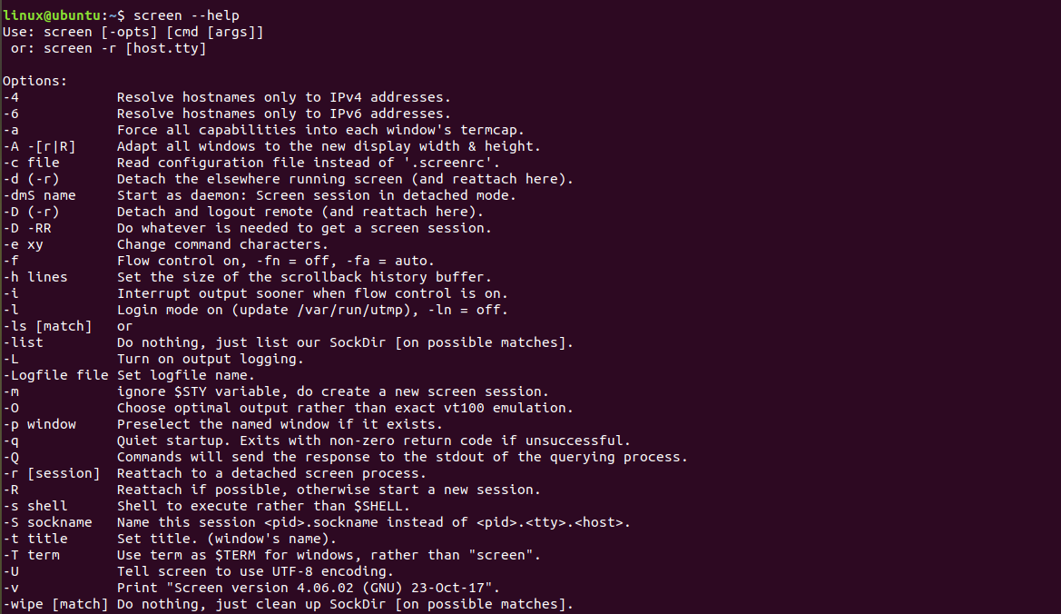The width and height of the screenshot is (1061, 614).
Task: Click the 'Options:' heading line
Action: click(34, 81)
